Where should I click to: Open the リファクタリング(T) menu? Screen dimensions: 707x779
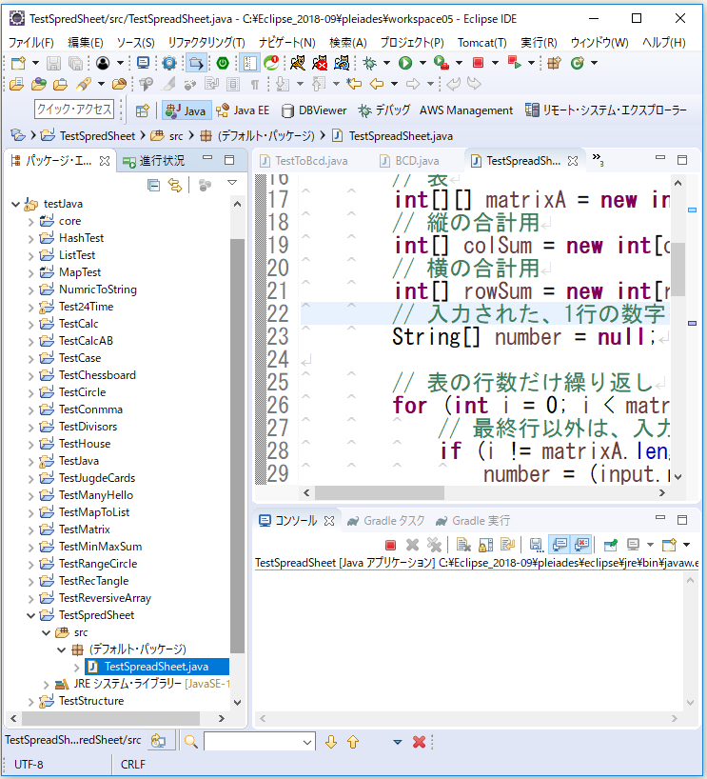point(206,42)
